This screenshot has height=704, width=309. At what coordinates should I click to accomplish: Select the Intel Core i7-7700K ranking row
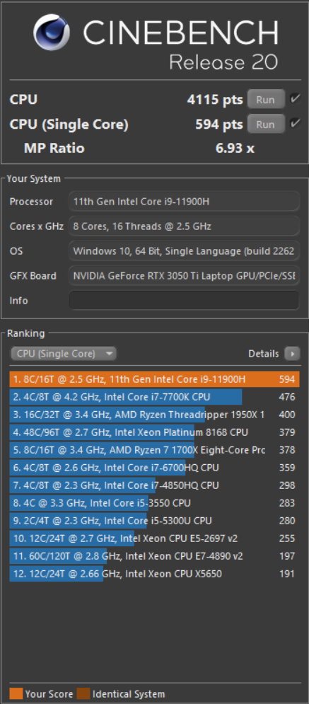pyautogui.click(x=154, y=397)
